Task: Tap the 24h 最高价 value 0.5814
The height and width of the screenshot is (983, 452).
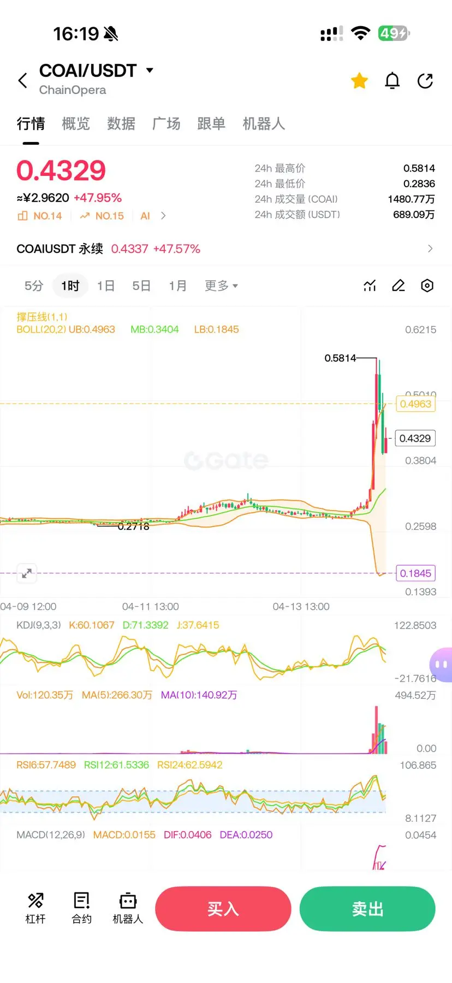Action: [419, 168]
